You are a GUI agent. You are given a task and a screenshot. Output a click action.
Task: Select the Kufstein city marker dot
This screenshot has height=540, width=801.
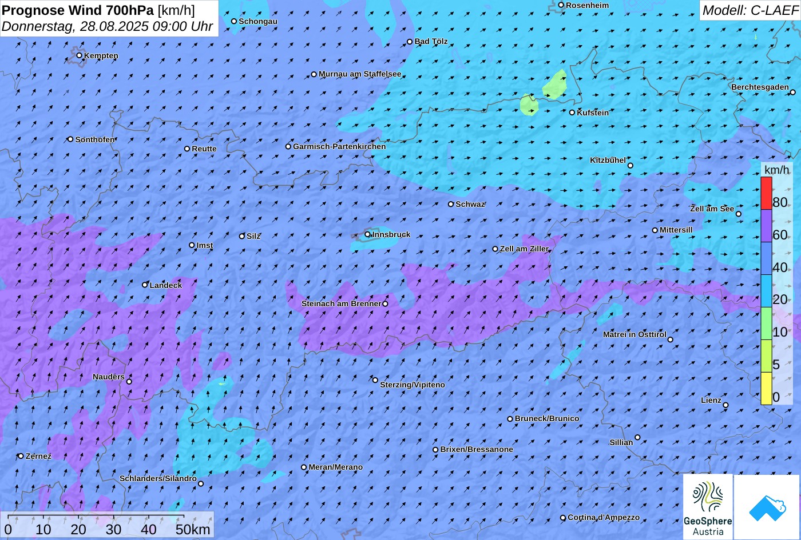(572, 113)
